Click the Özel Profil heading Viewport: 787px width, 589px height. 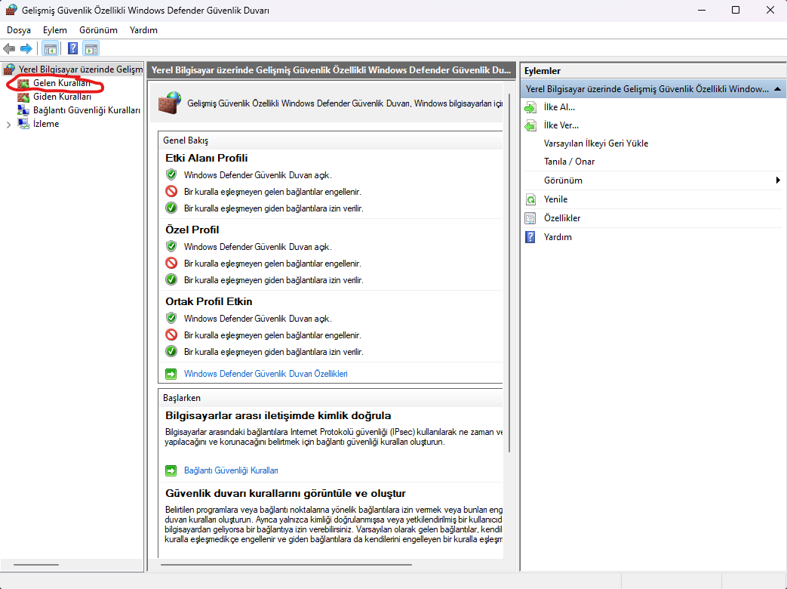pyautogui.click(x=192, y=230)
